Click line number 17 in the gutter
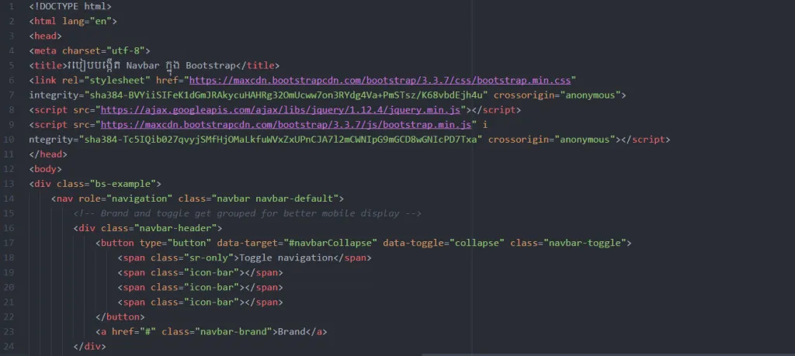This screenshot has height=356, width=795. click(9, 243)
